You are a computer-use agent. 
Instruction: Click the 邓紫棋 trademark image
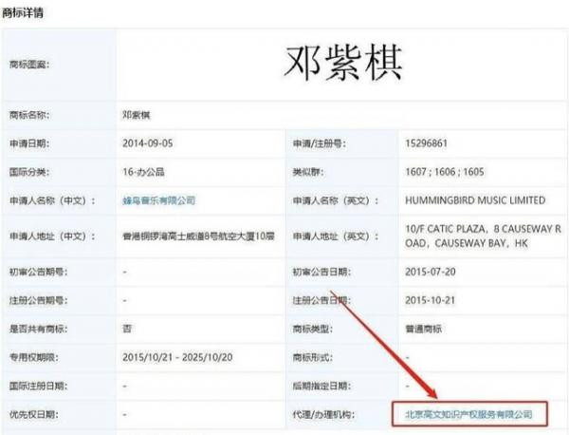343,62
